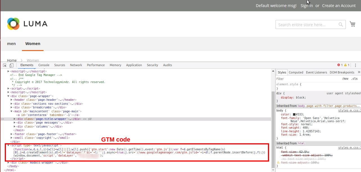Screen dimensions: 361x172
Task: Toggle the device toolbar icon
Action: (x=11, y=65)
